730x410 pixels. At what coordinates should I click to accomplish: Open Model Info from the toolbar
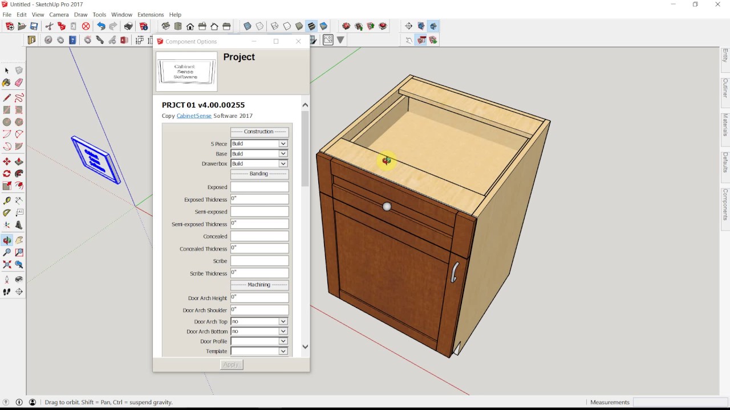[x=144, y=26]
